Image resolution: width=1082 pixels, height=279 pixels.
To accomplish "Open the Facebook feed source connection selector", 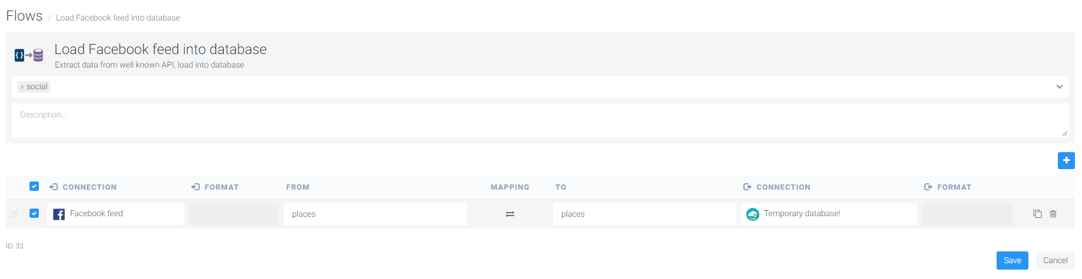I will coord(116,214).
